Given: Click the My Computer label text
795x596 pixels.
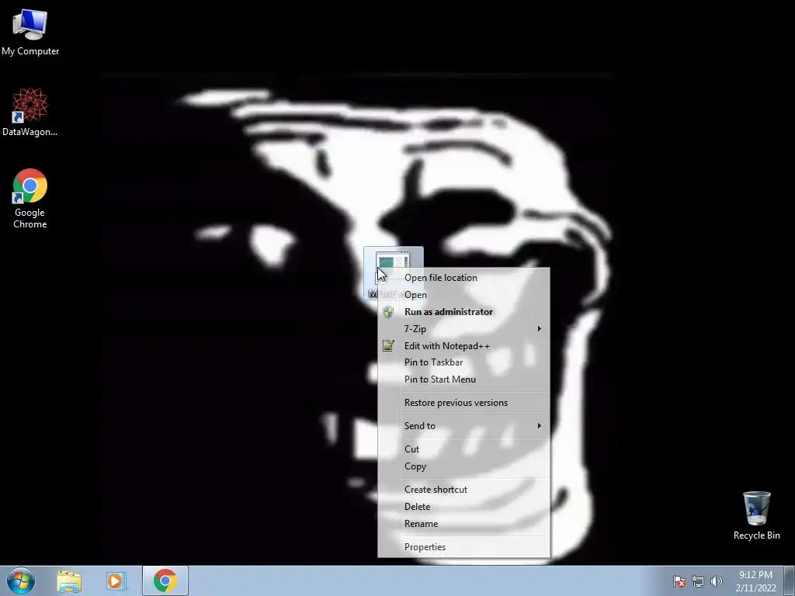Looking at the screenshot, I should click(30, 51).
